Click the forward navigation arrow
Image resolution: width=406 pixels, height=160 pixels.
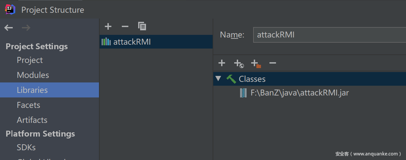click(x=26, y=28)
